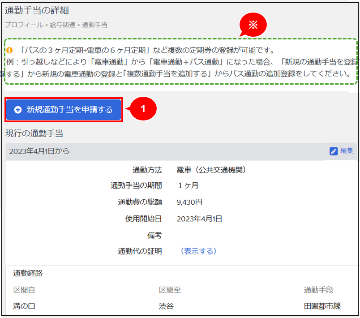Viewport: 360px width, 318px height.
Task: Select the 田園都市線 route cell
Action: pos(322,306)
